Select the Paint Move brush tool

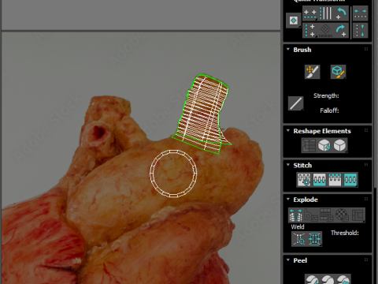(312, 72)
